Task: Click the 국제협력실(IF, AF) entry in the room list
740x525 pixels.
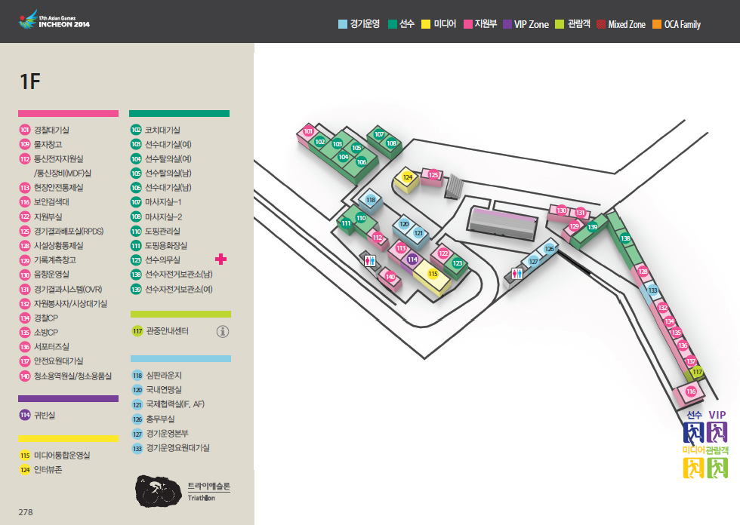Action: click(168, 404)
